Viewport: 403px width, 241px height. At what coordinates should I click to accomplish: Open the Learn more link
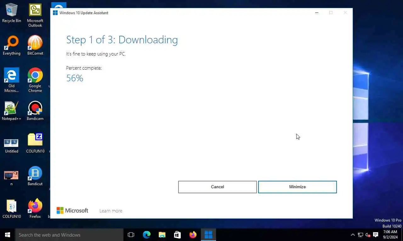(111, 211)
